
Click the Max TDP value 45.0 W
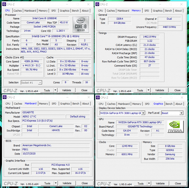click(64, 23)
